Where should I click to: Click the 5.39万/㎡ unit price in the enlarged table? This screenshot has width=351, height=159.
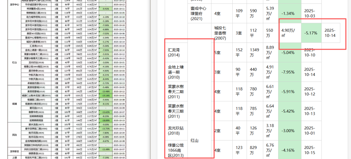click(x=271, y=14)
